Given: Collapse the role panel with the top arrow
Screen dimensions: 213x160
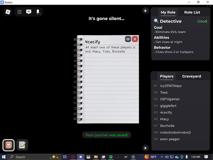Looking at the screenshot, I should click(x=145, y=11).
